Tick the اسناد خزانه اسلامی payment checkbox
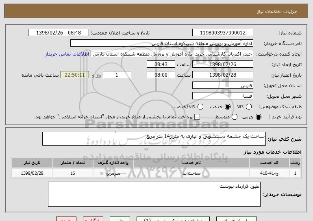313x221 pixels. (x=197, y=117)
